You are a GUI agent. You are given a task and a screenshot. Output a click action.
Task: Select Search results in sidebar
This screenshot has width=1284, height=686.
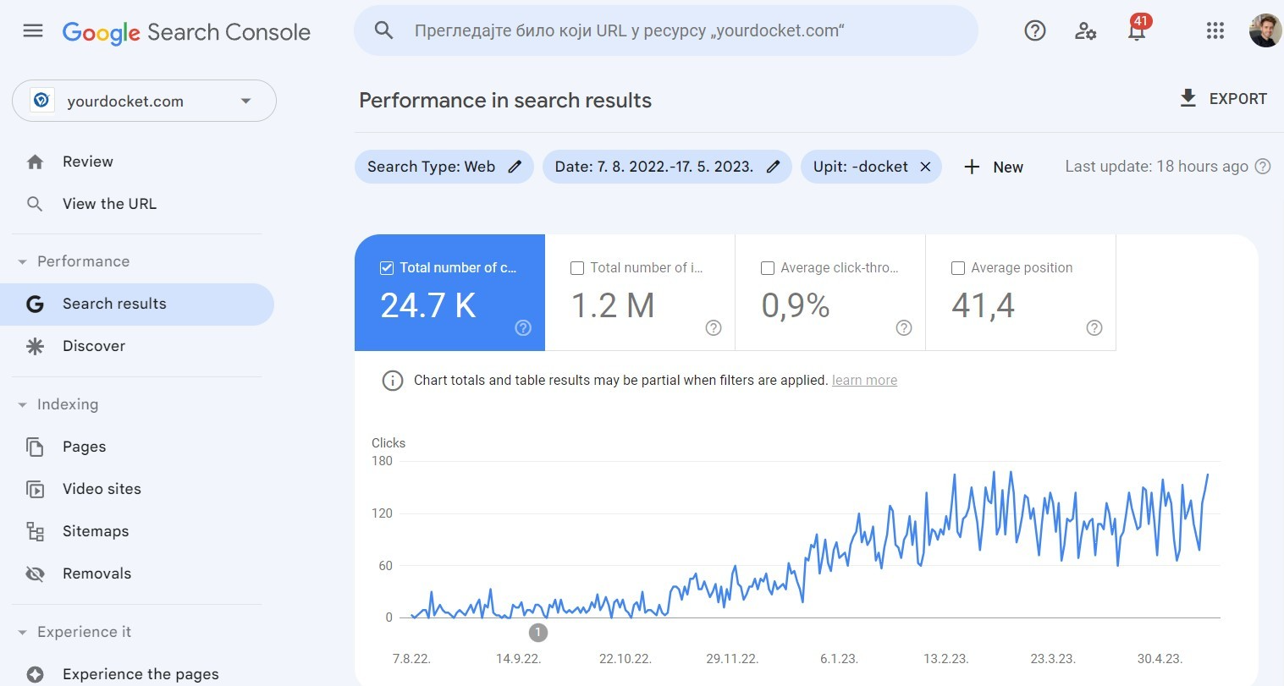click(137, 305)
